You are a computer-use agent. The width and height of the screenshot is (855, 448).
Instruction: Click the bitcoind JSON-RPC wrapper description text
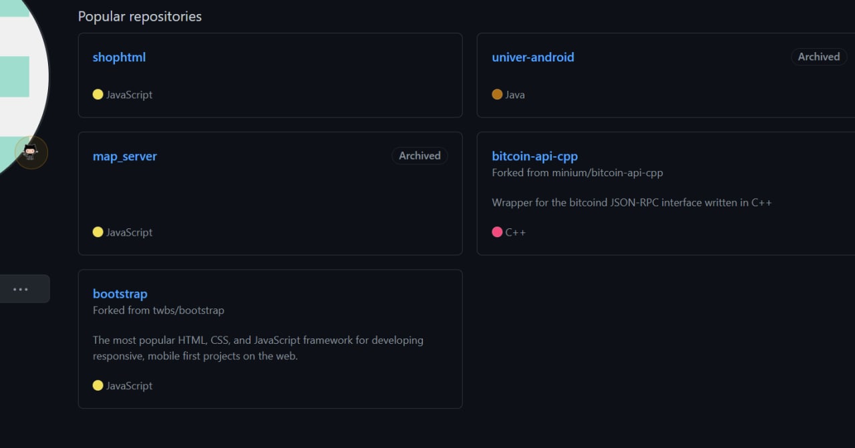tap(631, 202)
